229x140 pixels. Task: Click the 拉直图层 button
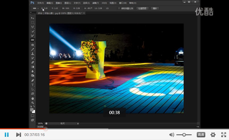142,8
